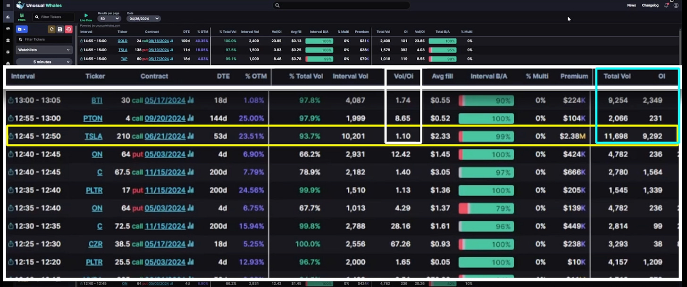Open the 08/16/2024 contract date link for GOLD
The height and width of the screenshot is (287, 687).
pyautogui.click(x=159, y=41)
